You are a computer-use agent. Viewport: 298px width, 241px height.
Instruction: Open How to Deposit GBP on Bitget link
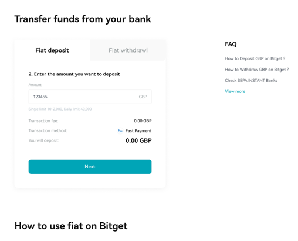point(255,58)
